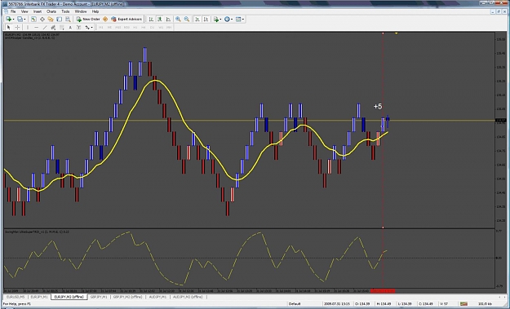
Task: Open the Insert menu
Action: [38, 11]
